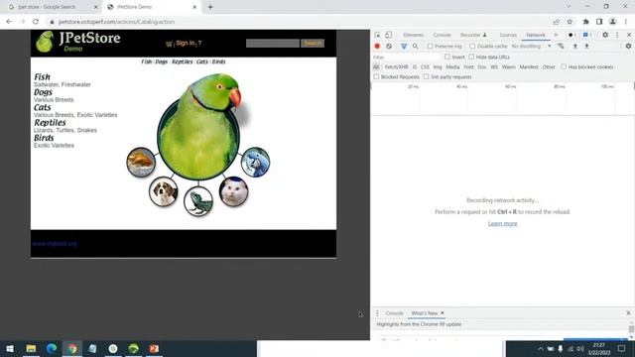The width and height of the screenshot is (635, 357).
Task: Open Microsoft Edge from taskbar
Action: (x=52, y=348)
